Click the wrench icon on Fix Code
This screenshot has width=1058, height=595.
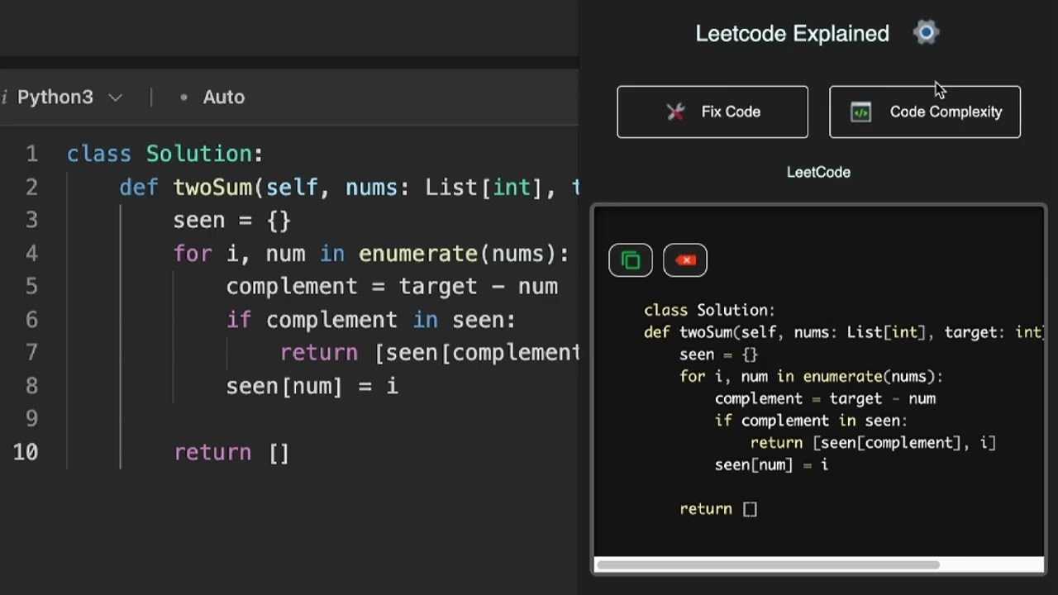coord(676,112)
